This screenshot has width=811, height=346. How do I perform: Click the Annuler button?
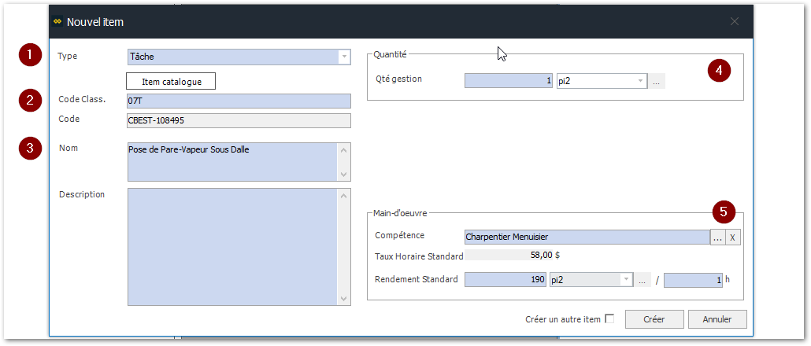[717, 319]
